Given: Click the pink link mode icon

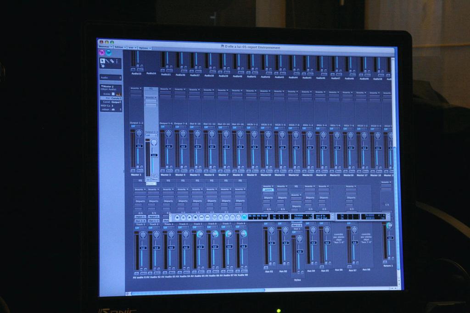Looking at the screenshot, I should (x=102, y=52).
